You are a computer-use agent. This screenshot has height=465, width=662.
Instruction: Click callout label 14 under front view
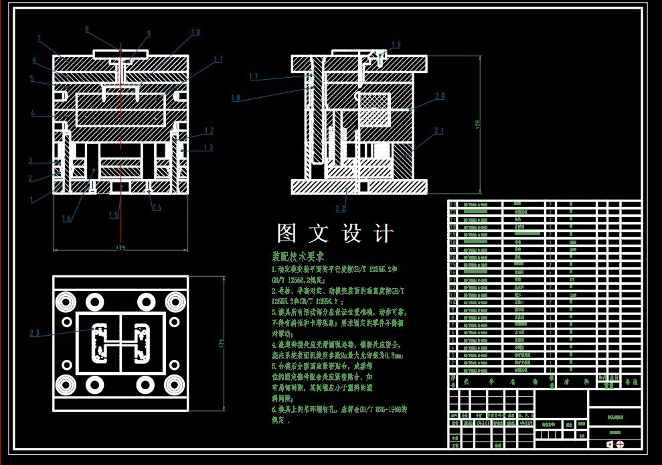coord(157,207)
